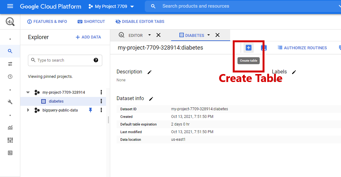341x177 pixels.
Task: Click the search magnifier icon in top bar
Action: pos(153,6)
